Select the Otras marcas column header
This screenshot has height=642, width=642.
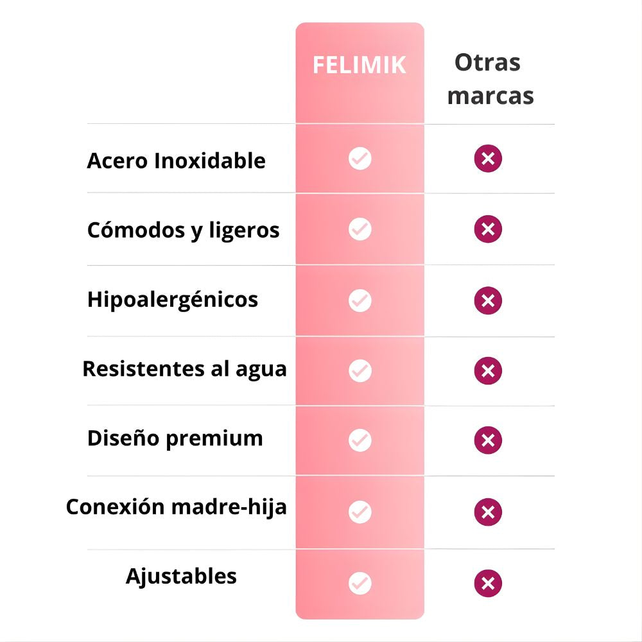[490, 79]
